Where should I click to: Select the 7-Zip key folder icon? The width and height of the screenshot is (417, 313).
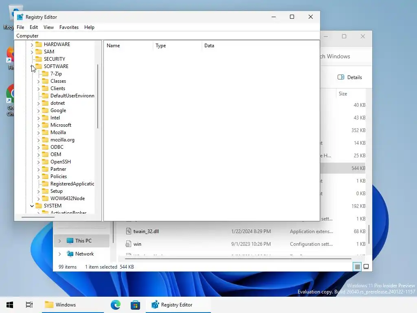pyautogui.click(x=46, y=73)
